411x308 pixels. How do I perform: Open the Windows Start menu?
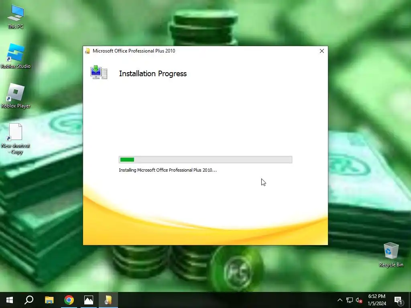[10, 300]
